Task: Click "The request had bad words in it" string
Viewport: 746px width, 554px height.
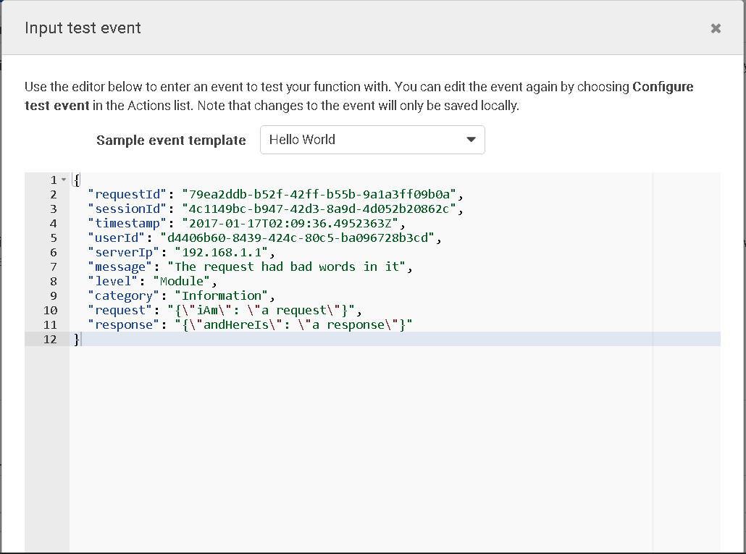Action: (286, 266)
